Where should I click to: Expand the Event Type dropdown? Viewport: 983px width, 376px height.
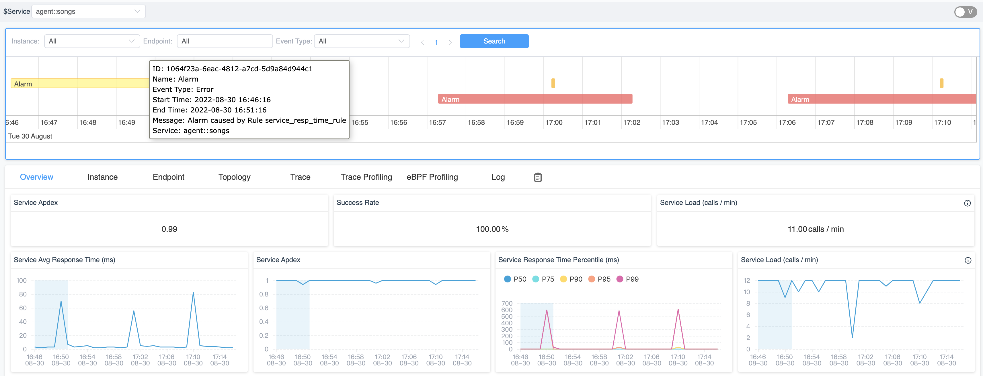[361, 41]
